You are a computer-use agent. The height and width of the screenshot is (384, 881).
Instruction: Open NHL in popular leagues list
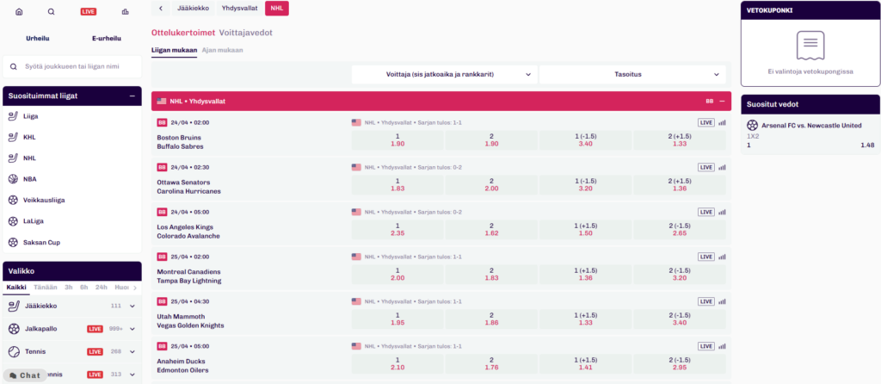(x=72, y=158)
